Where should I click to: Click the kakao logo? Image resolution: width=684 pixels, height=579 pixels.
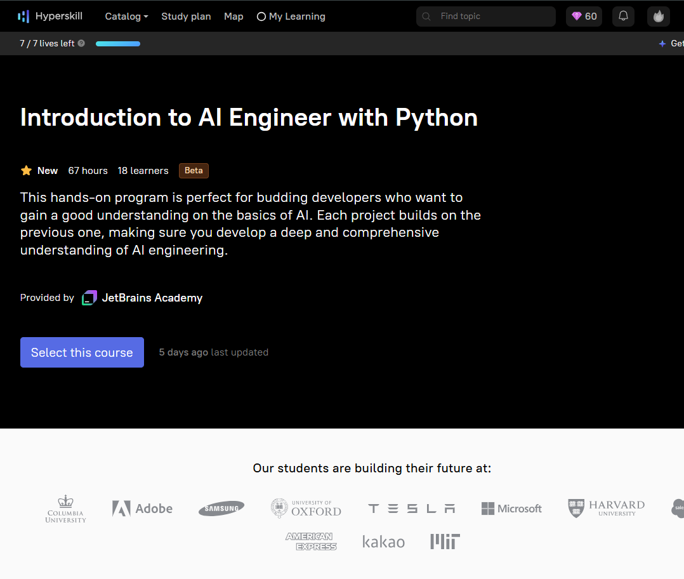(x=383, y=542)
